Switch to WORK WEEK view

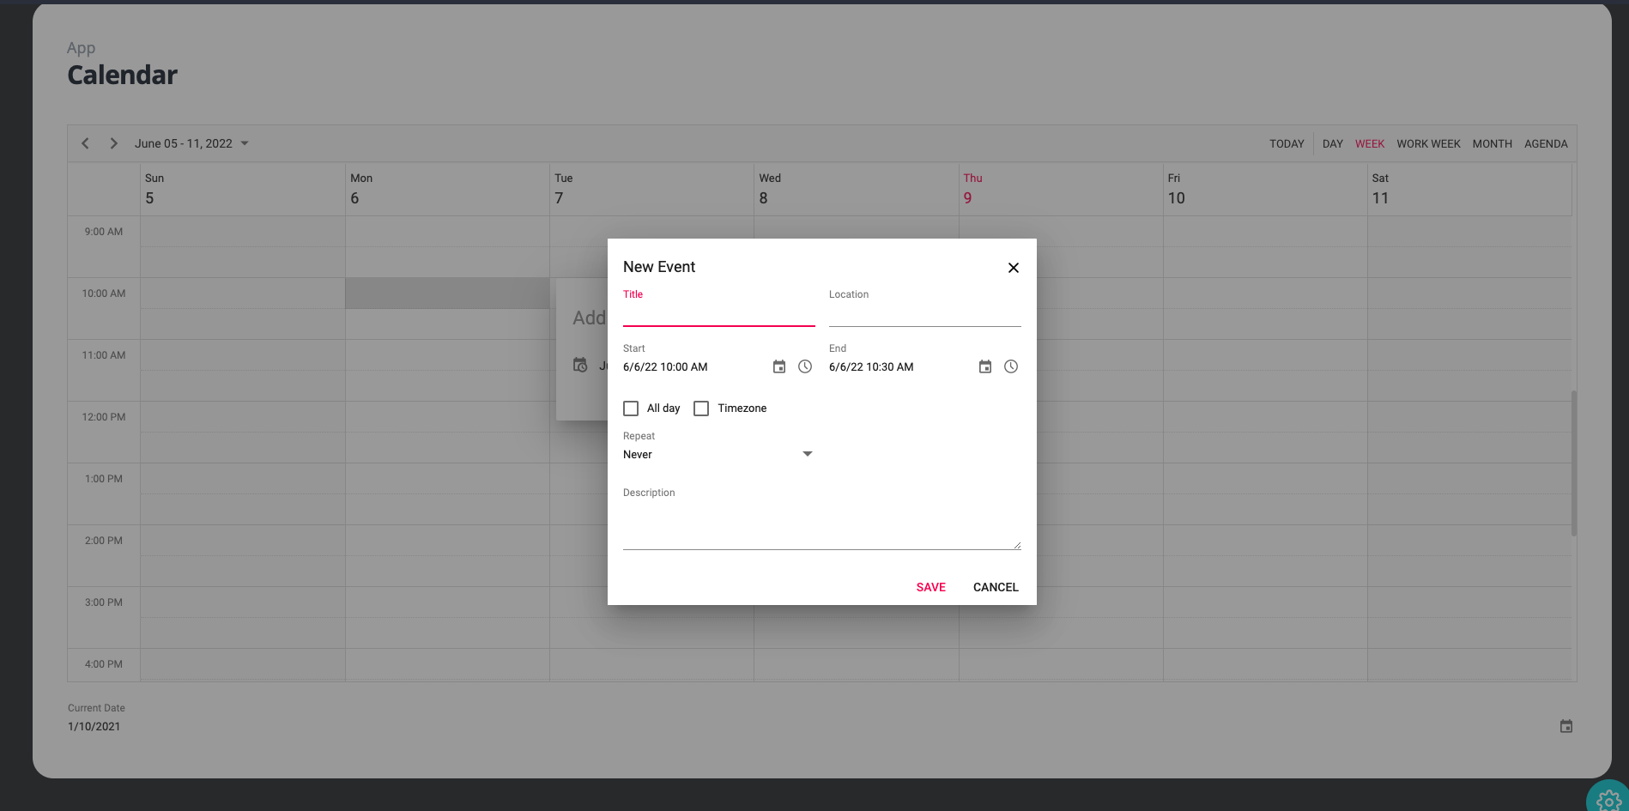pyautogui.click(x=1428, y=144)
